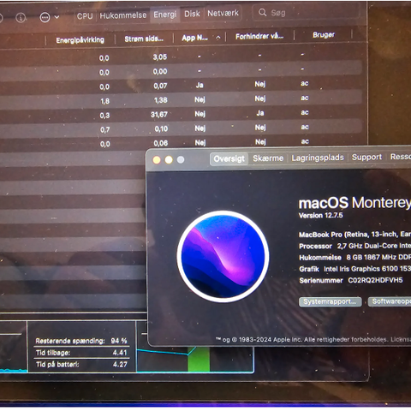
Task: Open the Support tab
Action: (366, 157)
